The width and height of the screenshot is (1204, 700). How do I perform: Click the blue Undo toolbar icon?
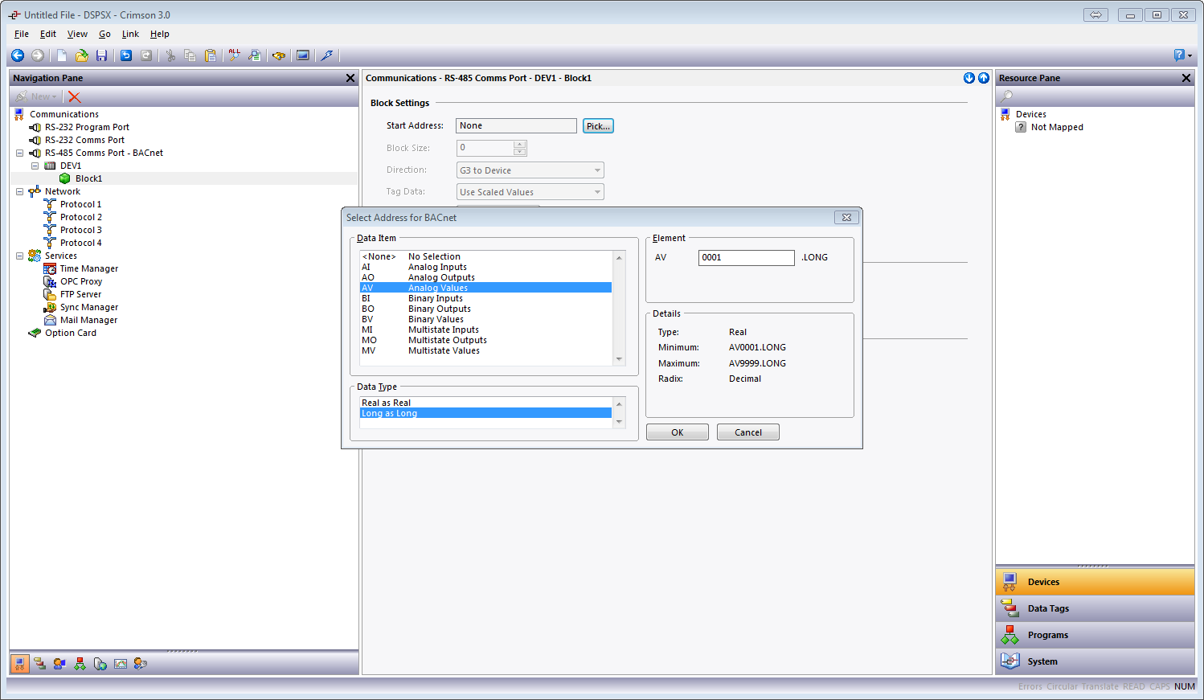126,55
